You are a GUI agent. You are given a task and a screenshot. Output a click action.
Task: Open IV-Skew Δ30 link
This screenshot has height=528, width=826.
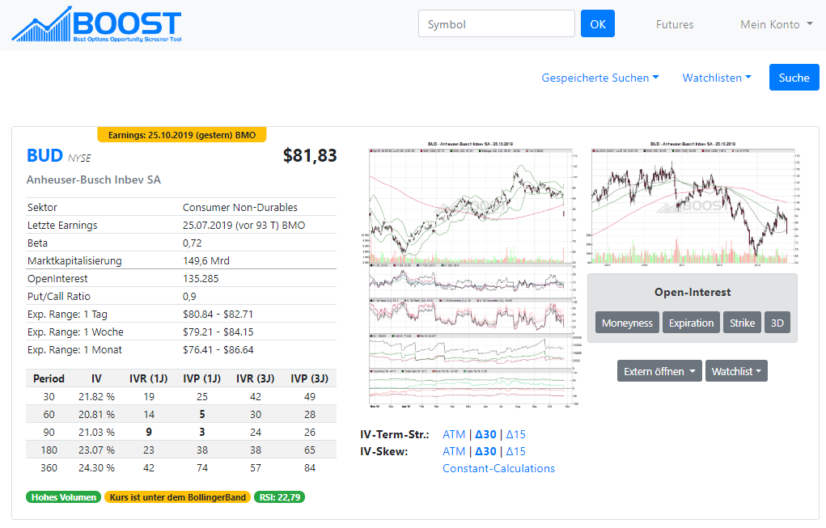pos(485,451)
